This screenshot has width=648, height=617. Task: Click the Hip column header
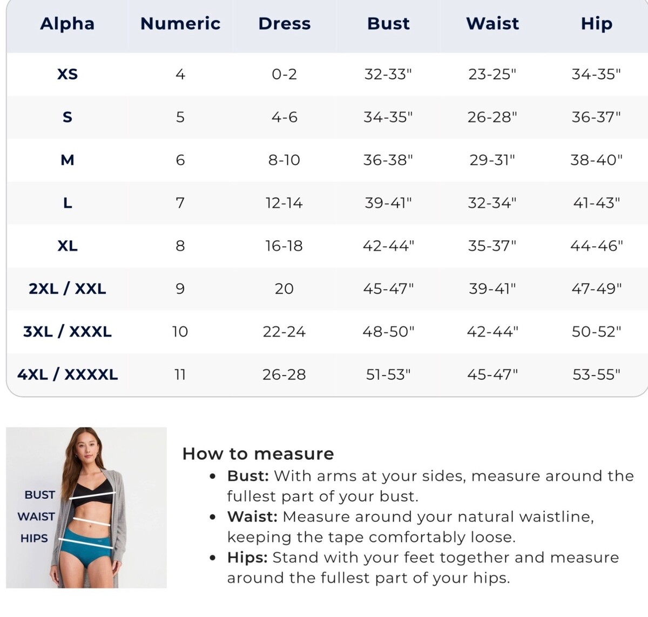point(597,24)
